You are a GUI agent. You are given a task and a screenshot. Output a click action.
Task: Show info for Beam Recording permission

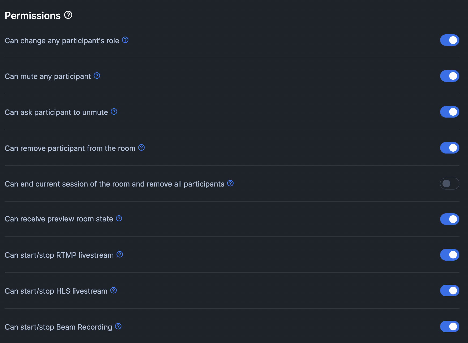[x=118, y=326]
